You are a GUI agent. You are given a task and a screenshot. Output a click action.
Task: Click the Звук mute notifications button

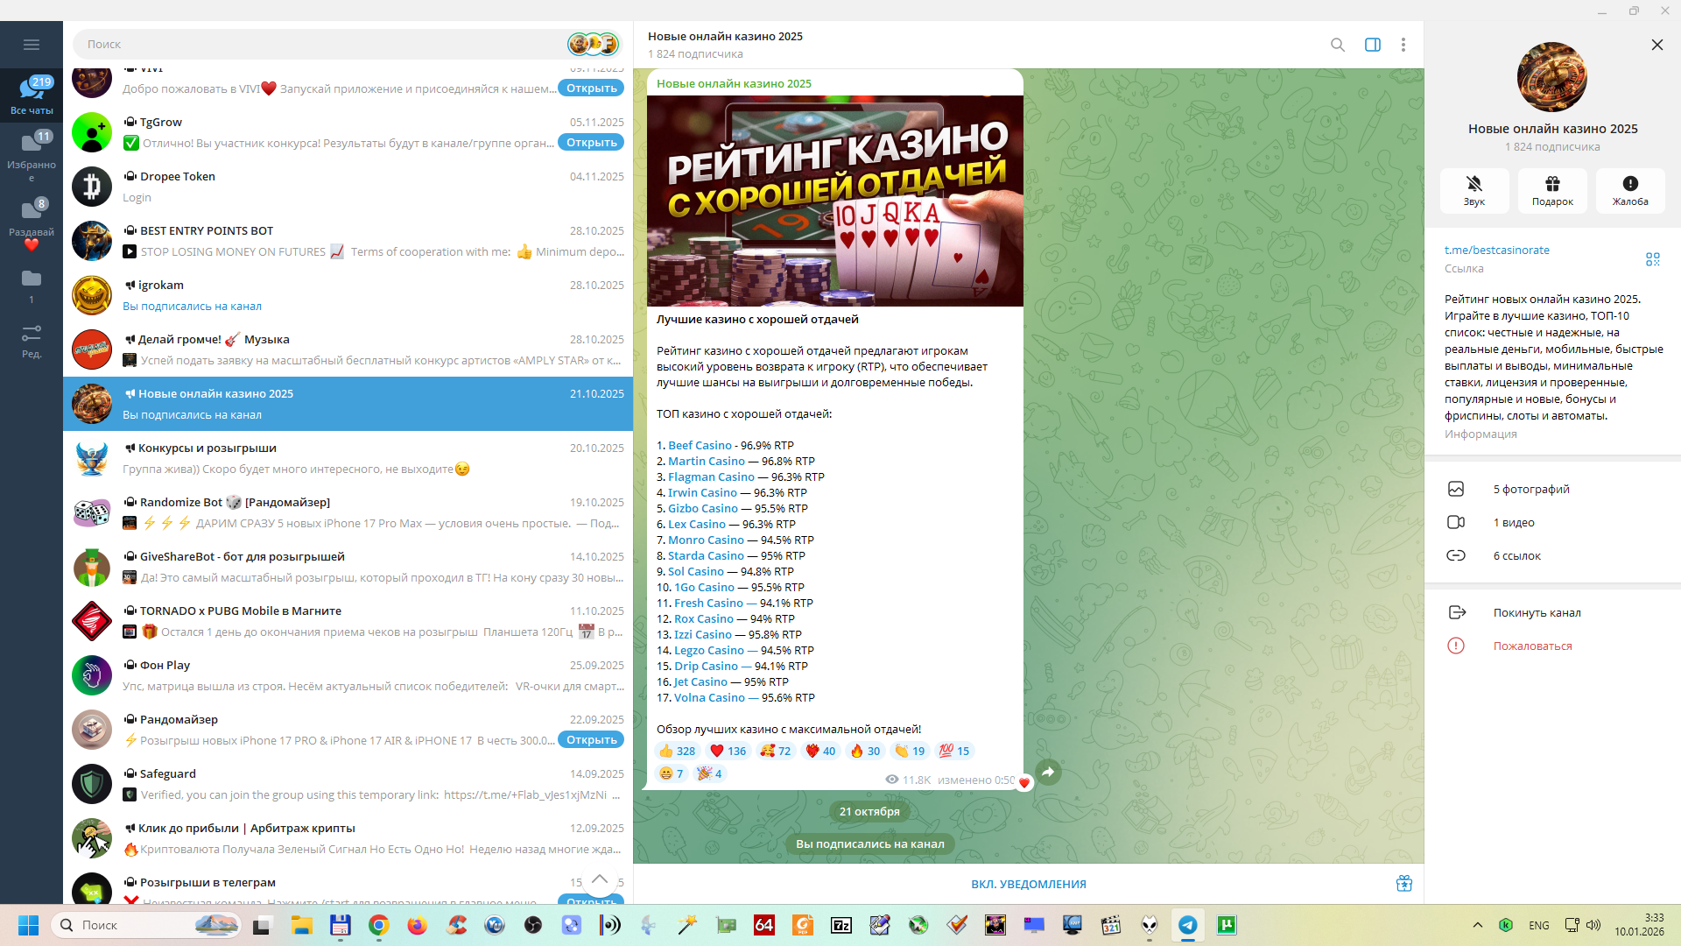1474,190
